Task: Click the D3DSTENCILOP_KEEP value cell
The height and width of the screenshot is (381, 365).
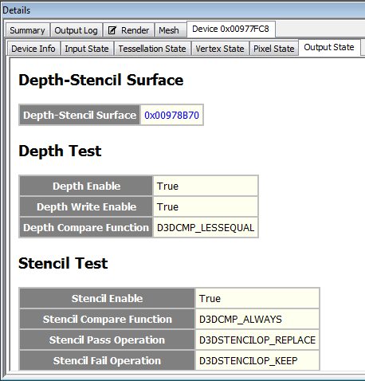Action: tap(257, 360)
